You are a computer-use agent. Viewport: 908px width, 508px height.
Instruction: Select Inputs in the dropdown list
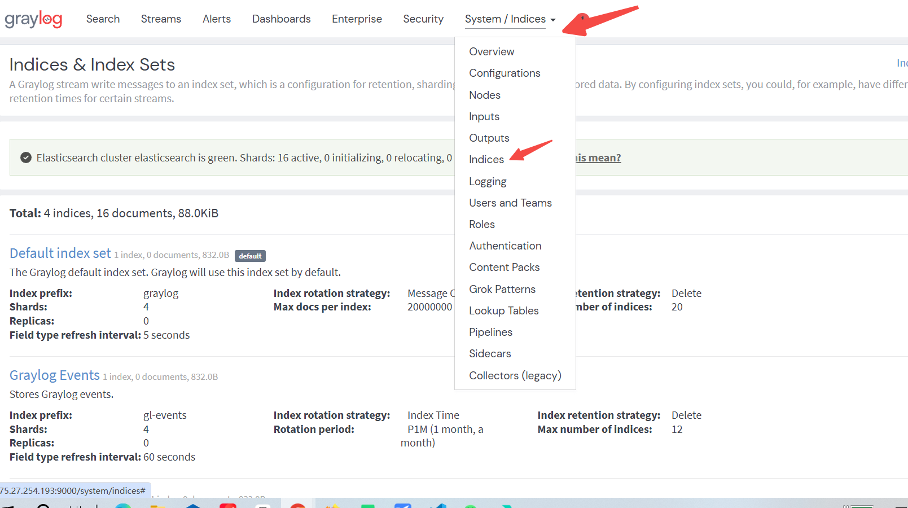point(484,116)
